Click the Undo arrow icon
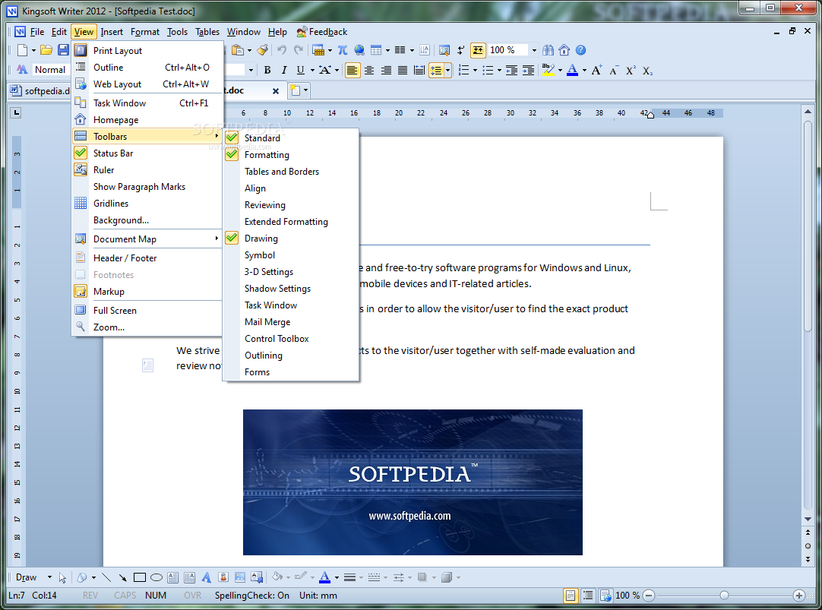This screenshot has width=822, height=610. [282, 50]
